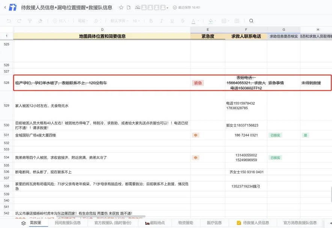Click the 已核实 tag in row 531
The width and height of the screenshot is (332, 228).
pyautogui.click(x=275, y=135)
